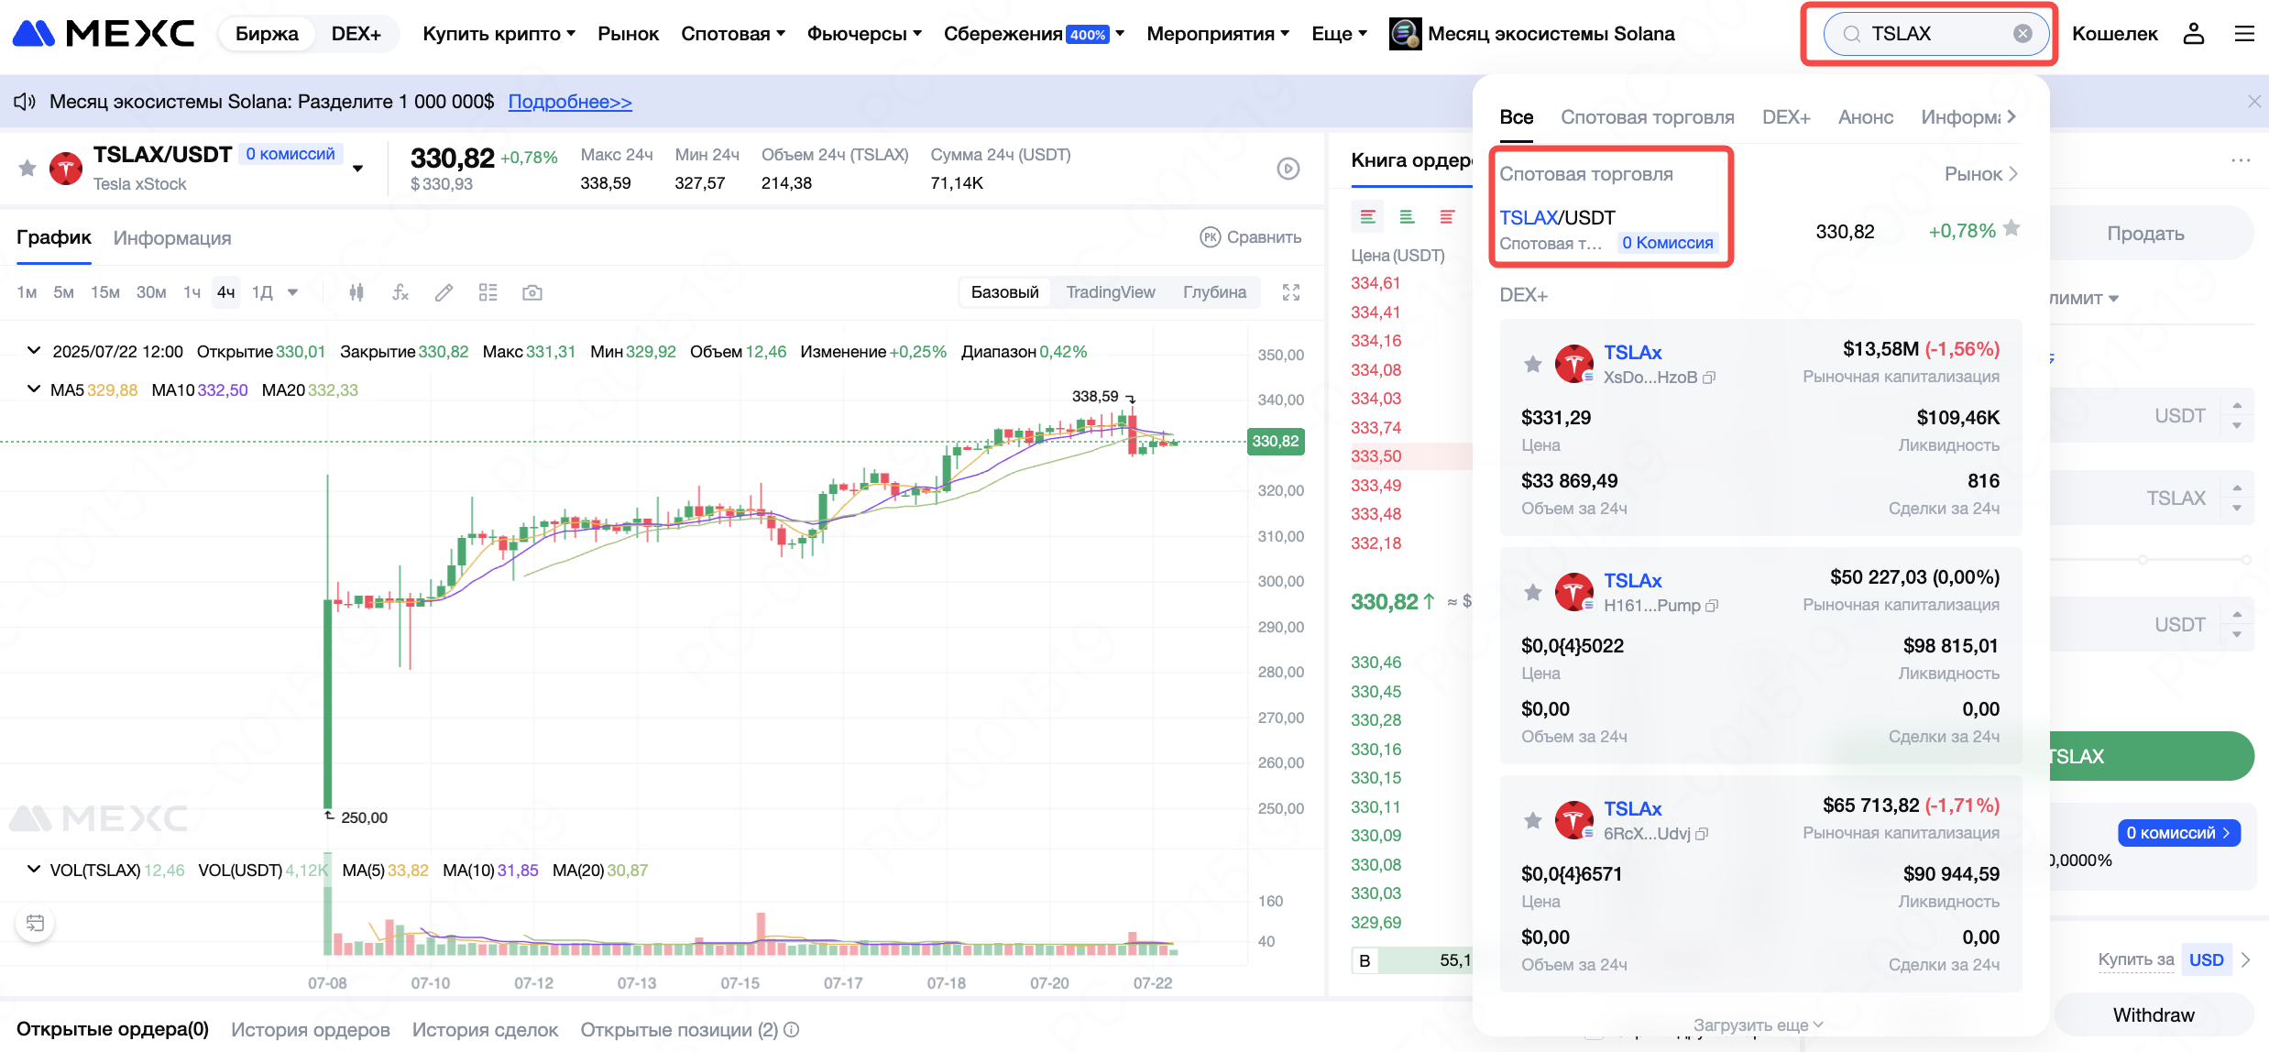Switch to Биржа mode
The image size is (2269, 1052).
267,34
